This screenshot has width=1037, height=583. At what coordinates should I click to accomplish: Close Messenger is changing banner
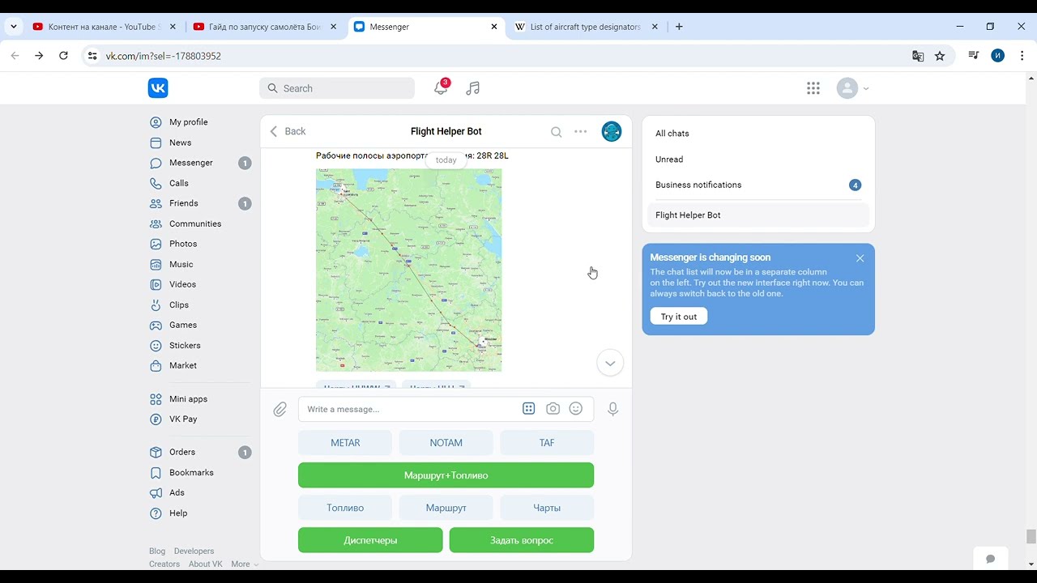click(x=860, y=258)
